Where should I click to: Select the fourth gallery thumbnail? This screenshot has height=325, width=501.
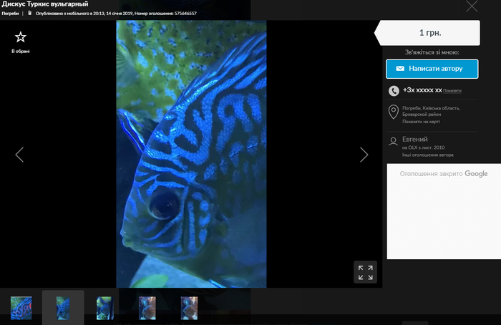[x=147, y=307]
